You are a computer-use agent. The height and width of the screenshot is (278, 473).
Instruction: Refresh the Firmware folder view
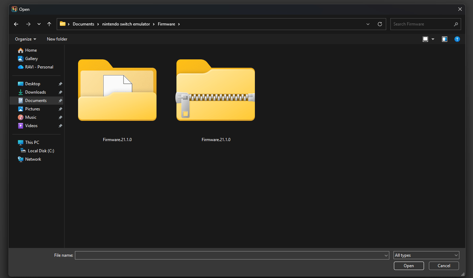click(x=380, y=24)
